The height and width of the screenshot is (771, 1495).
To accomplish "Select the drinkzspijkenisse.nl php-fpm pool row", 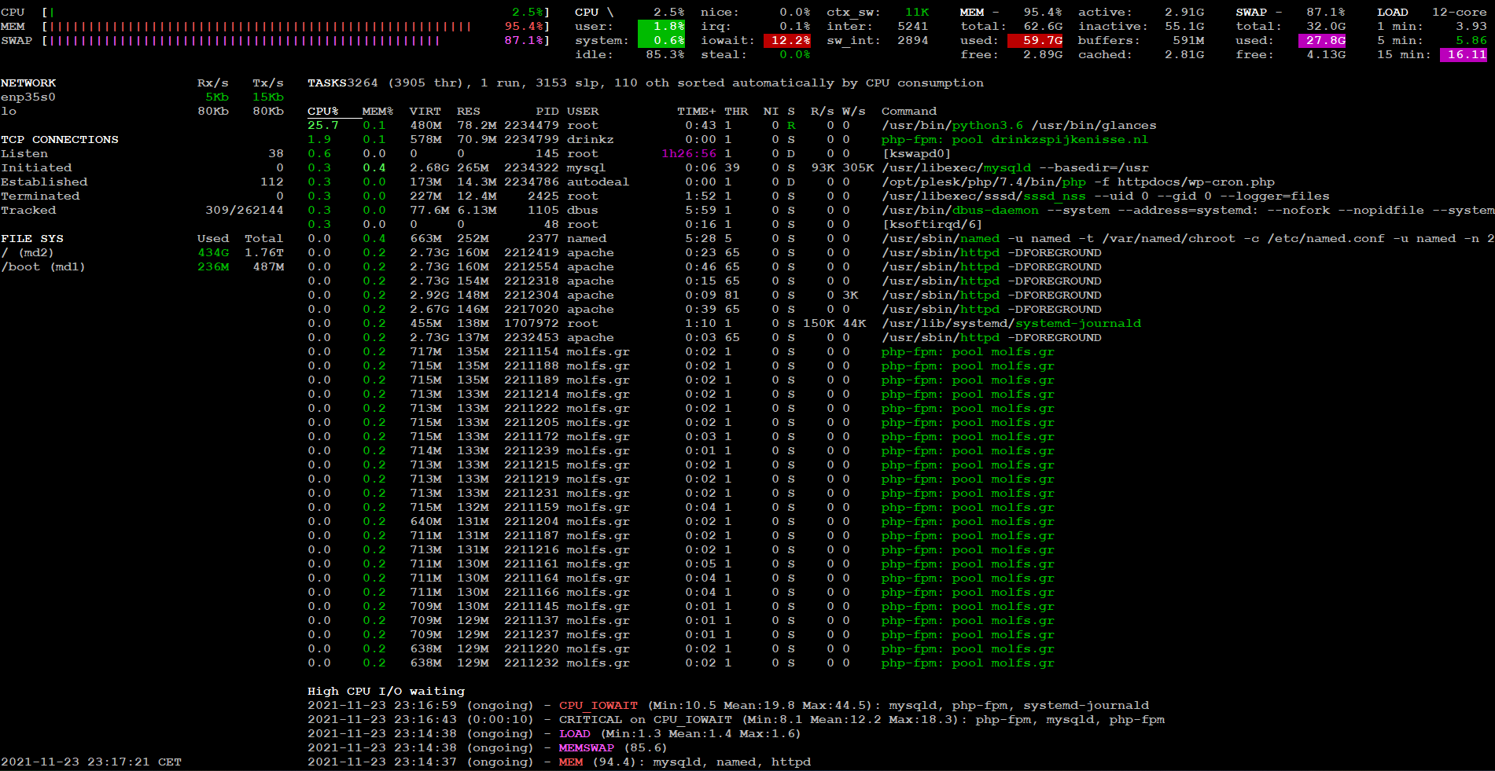I will pyautogui.click(x=728, y=140).
